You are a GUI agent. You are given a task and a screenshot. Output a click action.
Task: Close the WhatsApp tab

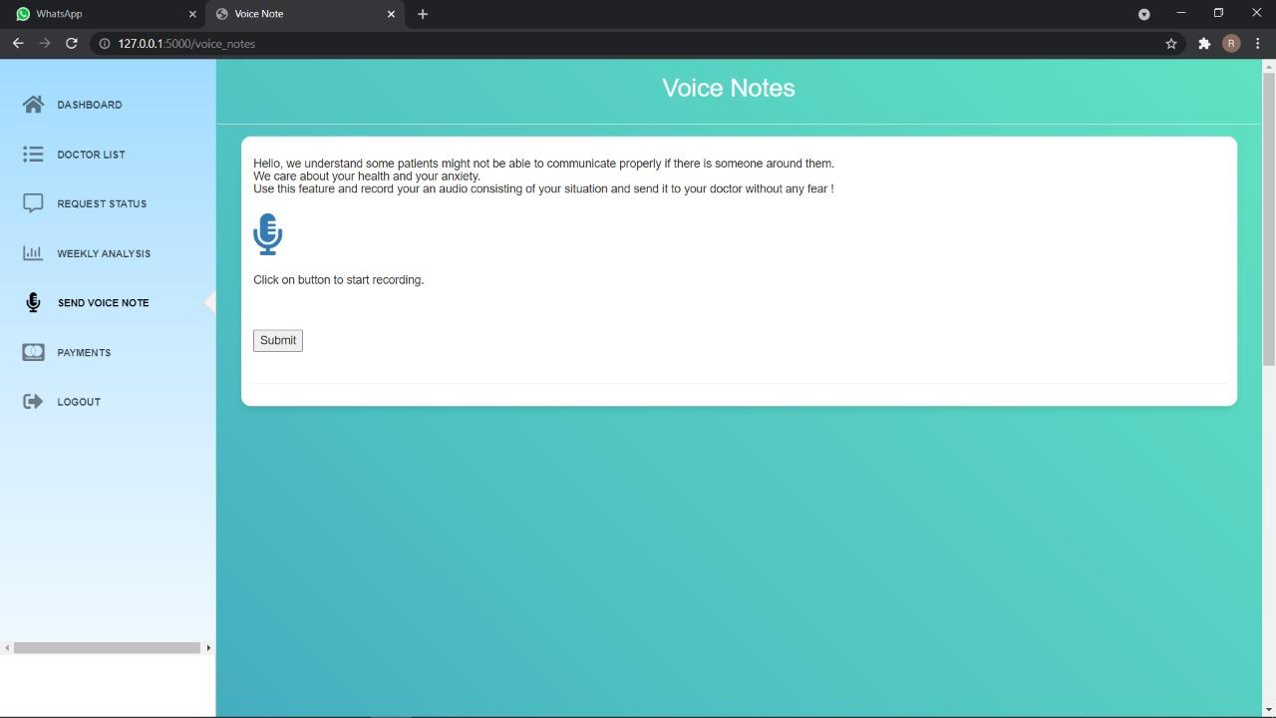192,14
